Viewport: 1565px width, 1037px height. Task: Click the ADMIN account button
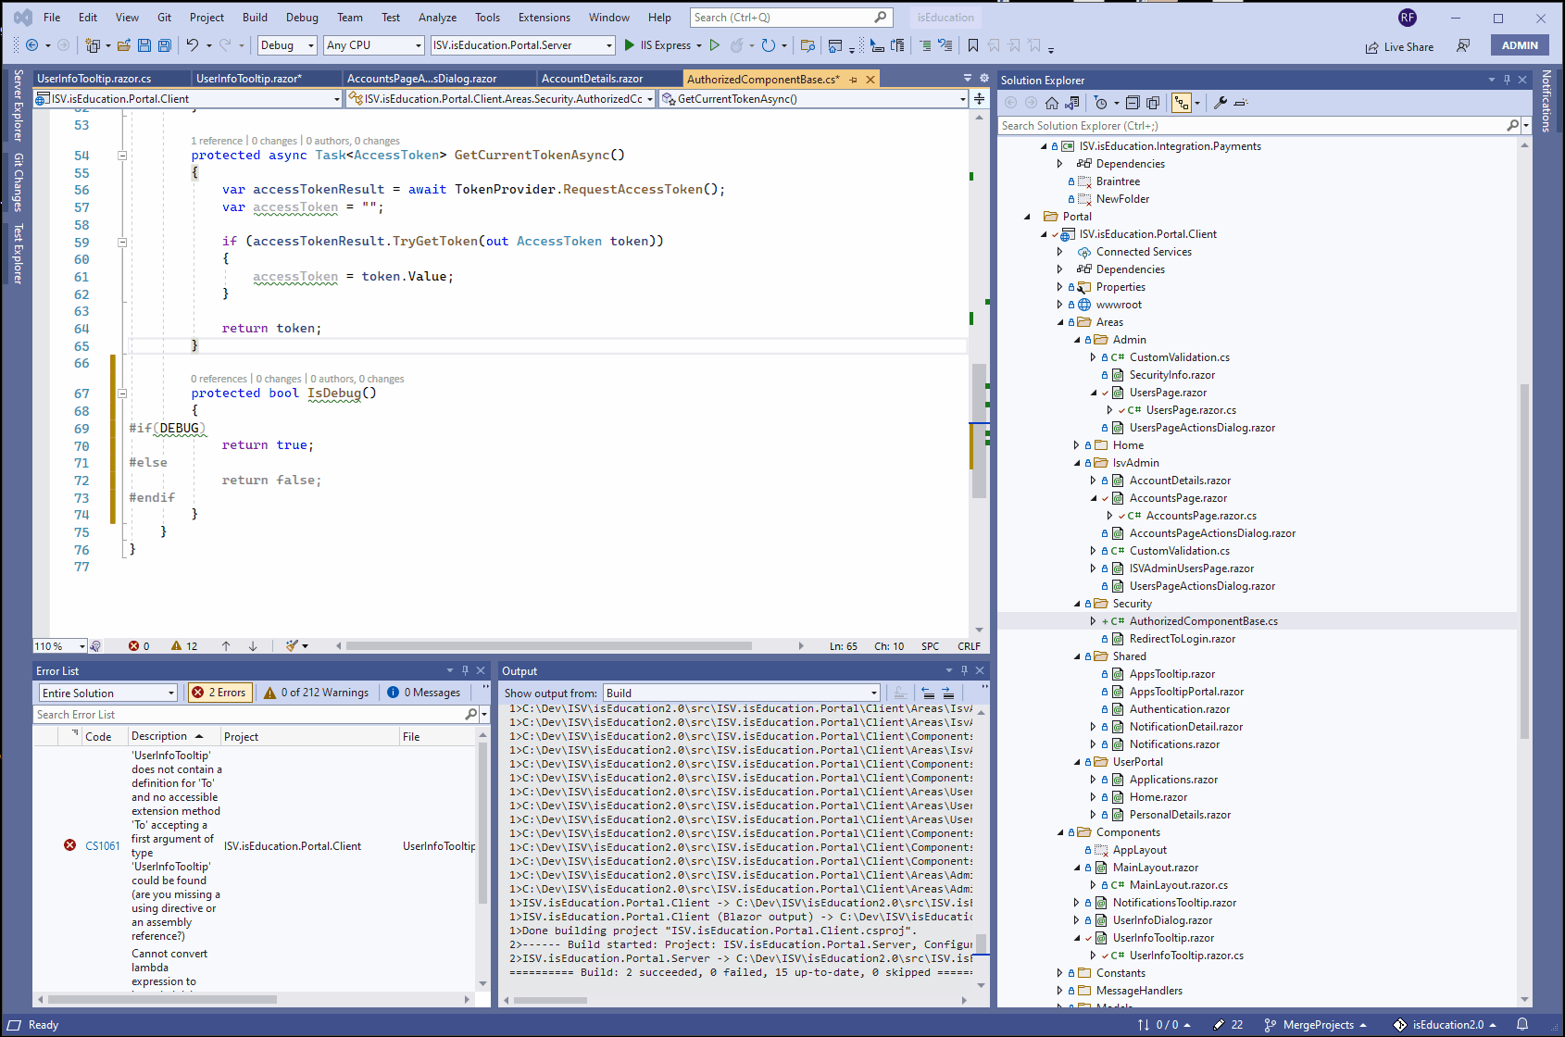(1519, 44)
